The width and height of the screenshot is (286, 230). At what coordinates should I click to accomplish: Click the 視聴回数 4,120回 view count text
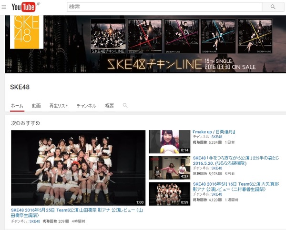[x=207, y=200]
